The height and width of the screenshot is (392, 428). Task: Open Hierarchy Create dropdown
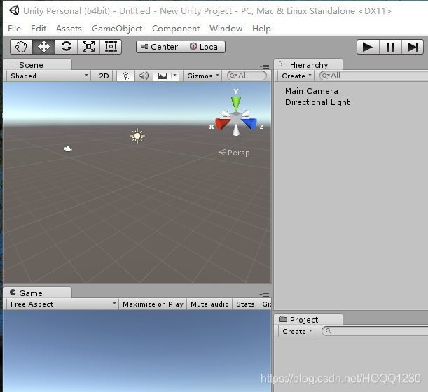click(x=296, y=76)
